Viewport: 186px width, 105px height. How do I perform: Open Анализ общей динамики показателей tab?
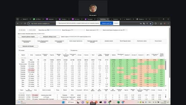pyautogui.click(x=43, y=41)
